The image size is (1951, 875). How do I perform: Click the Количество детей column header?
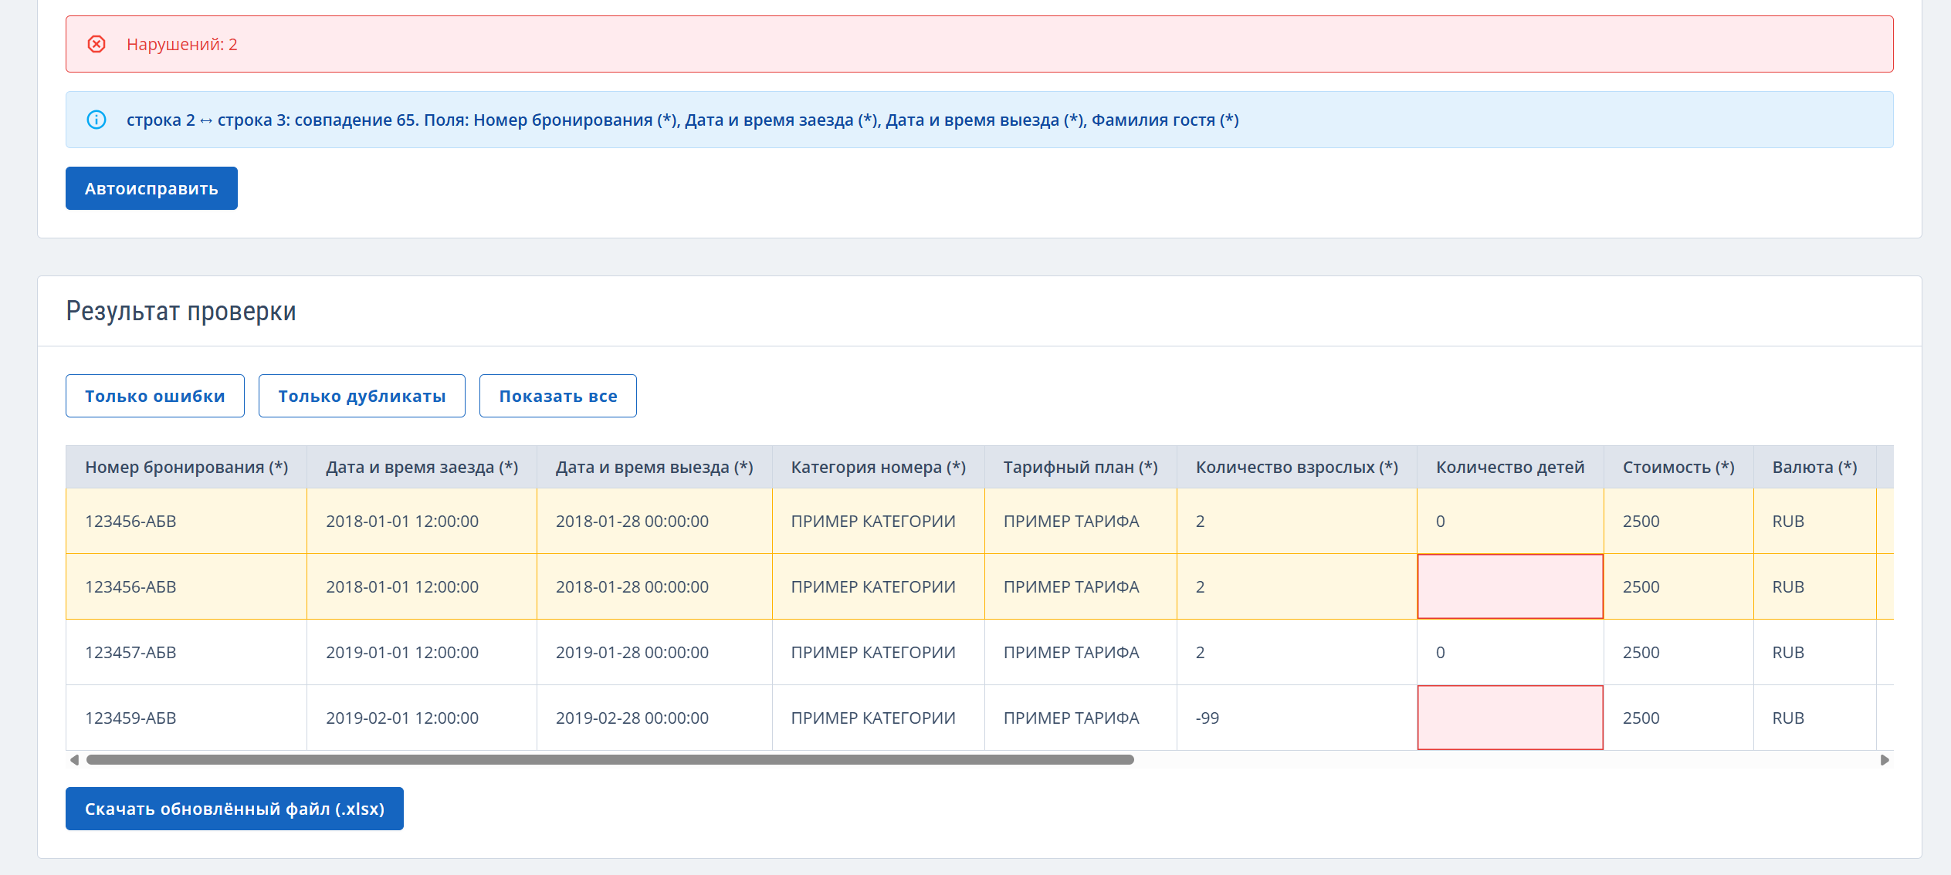(1509, 467)
